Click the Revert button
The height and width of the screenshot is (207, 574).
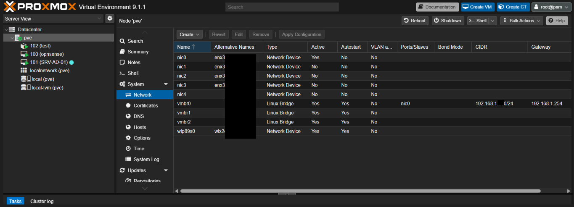click(219, 34)
